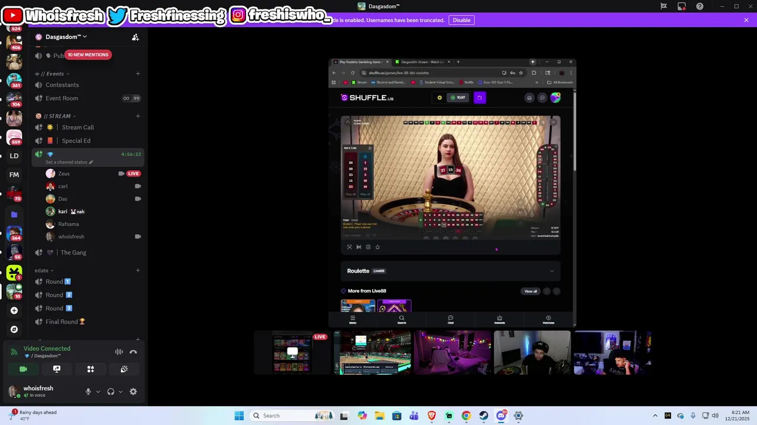This screenshot has width=757, height=425.
Task: Open the green server icon with 1 badge
Action: [x=14, y=273]
